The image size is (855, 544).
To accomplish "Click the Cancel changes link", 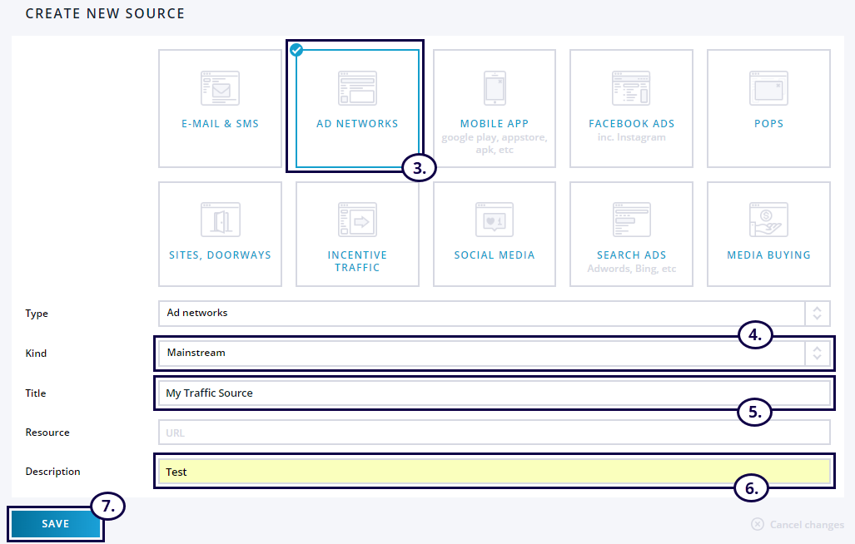I will tap(798, 525).
